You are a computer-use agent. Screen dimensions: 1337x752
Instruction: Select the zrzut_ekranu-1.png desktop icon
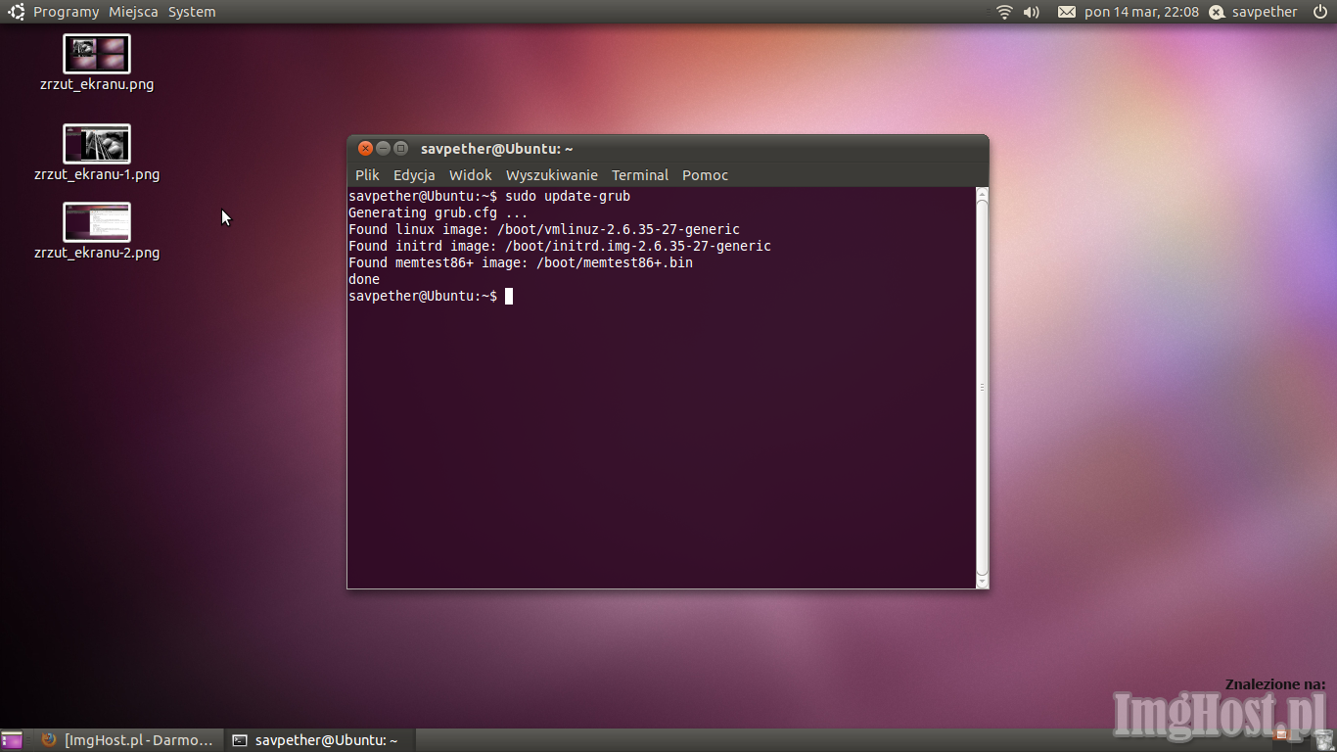click(97, 153)
